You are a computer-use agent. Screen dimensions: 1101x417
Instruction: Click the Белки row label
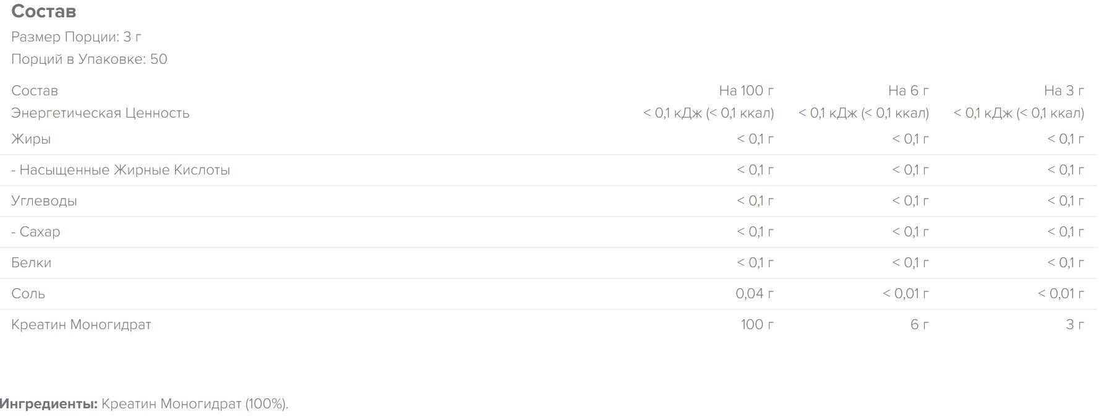point(31,263)
